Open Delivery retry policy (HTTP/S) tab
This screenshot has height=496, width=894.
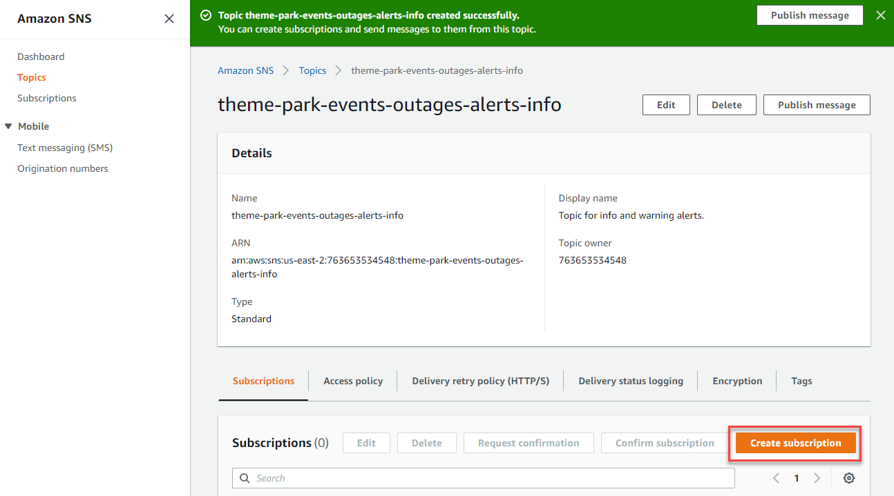[x=481, y=381]
